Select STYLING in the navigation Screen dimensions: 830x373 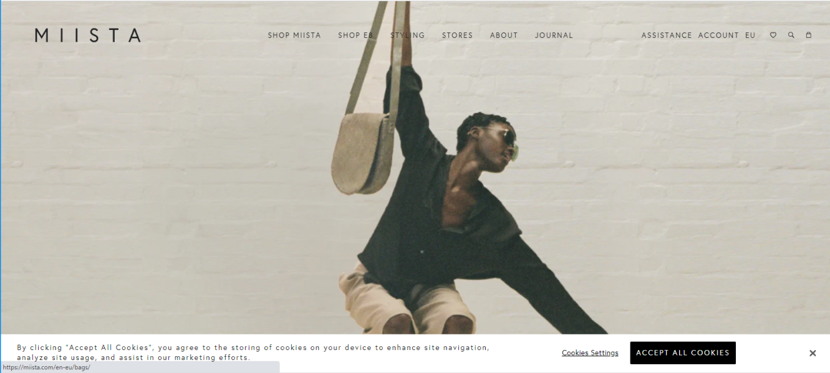(x=408, y=35)
